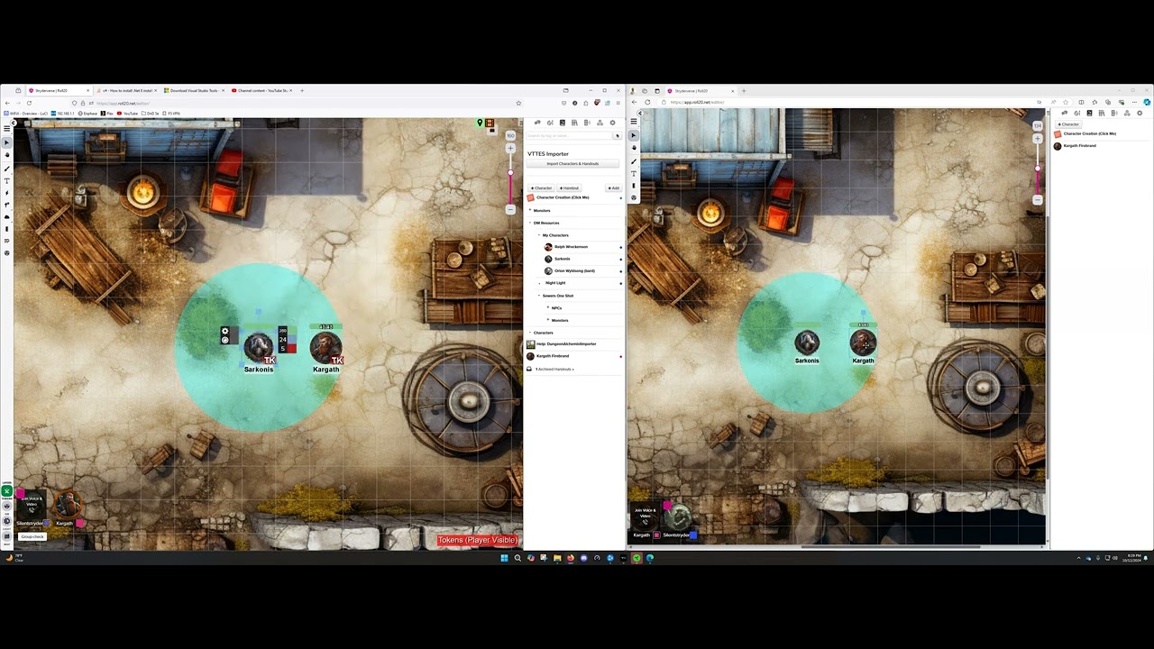
Task: Open Sarkonis token settings gear
Action: [x=225, y=332]
